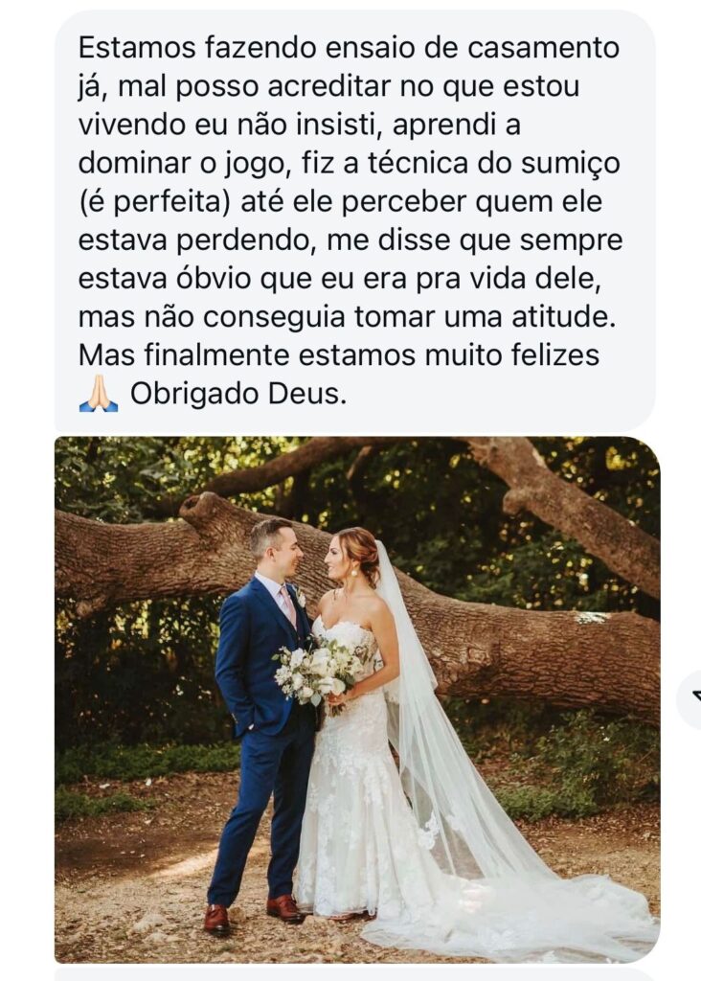Tap the share arrow icon beside the photo

coord(690,699)
